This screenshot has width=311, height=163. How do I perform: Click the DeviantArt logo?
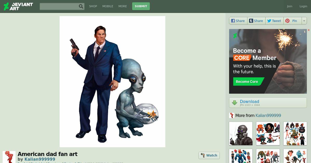[x=18, y=6]
